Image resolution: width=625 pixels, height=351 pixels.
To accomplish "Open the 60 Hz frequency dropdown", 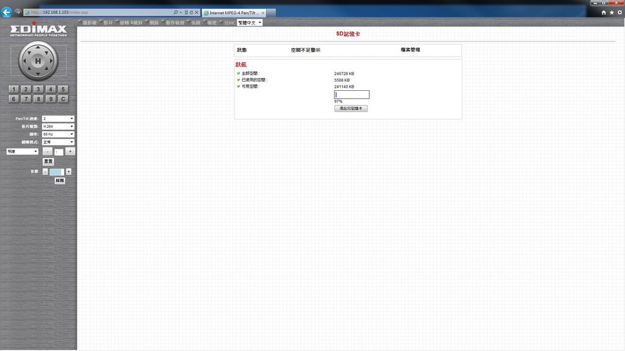I will click(58, 134).
